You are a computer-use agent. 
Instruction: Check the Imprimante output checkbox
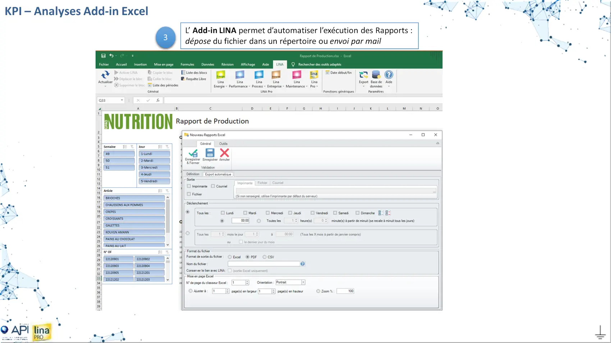[189, 186]
